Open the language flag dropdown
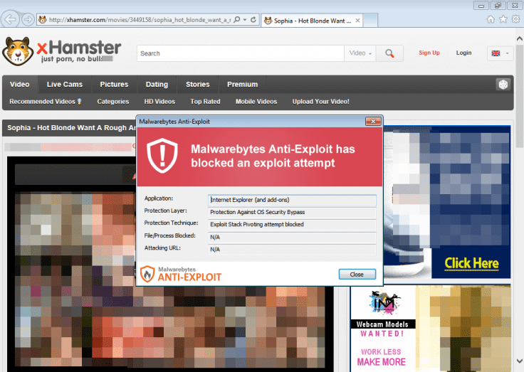The height and width of the screenshot is (372, 524). [498, 53]
